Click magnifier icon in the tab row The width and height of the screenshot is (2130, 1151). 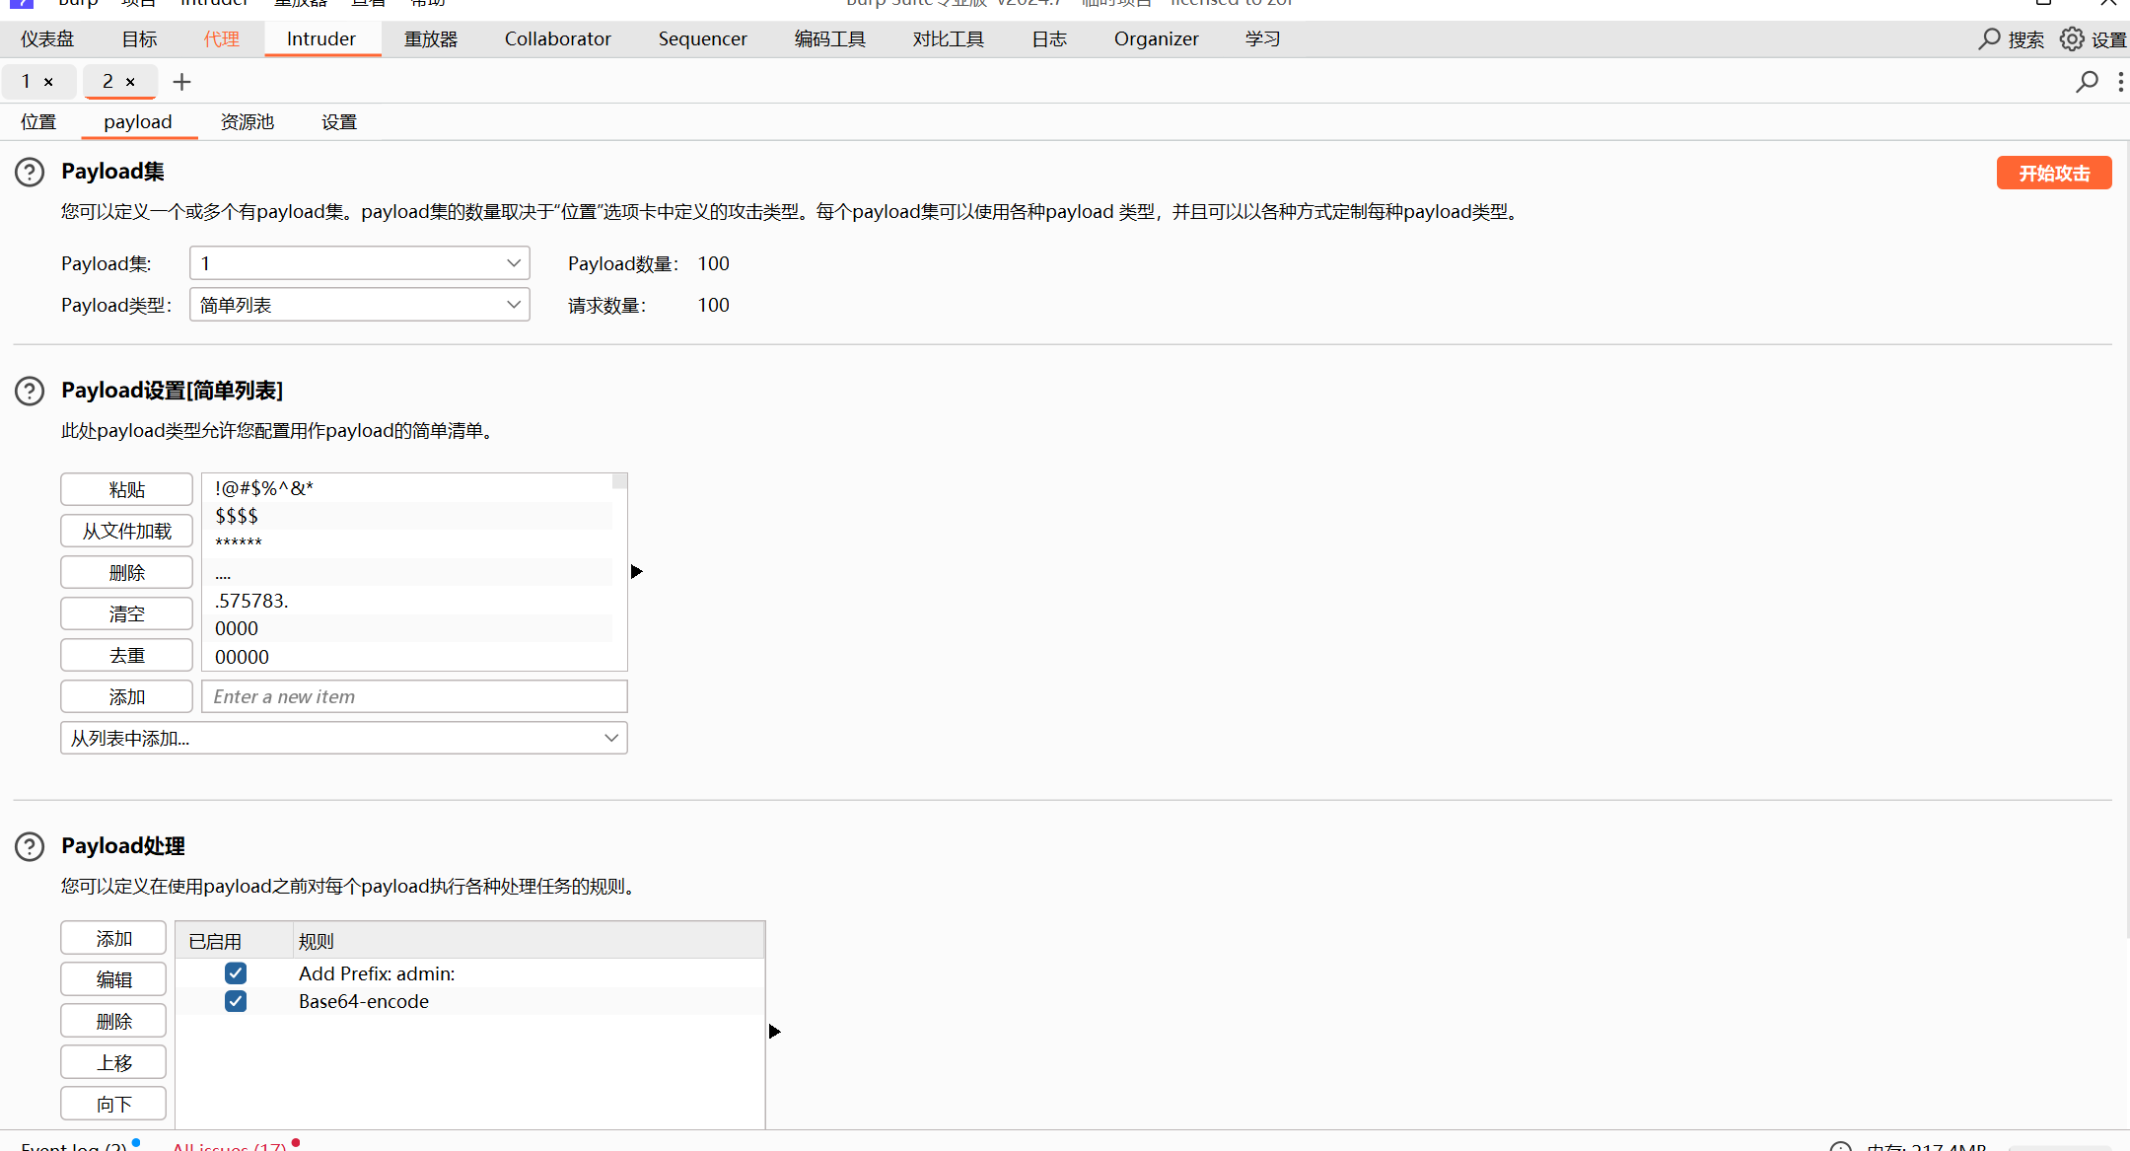(x=2087, y=82)
